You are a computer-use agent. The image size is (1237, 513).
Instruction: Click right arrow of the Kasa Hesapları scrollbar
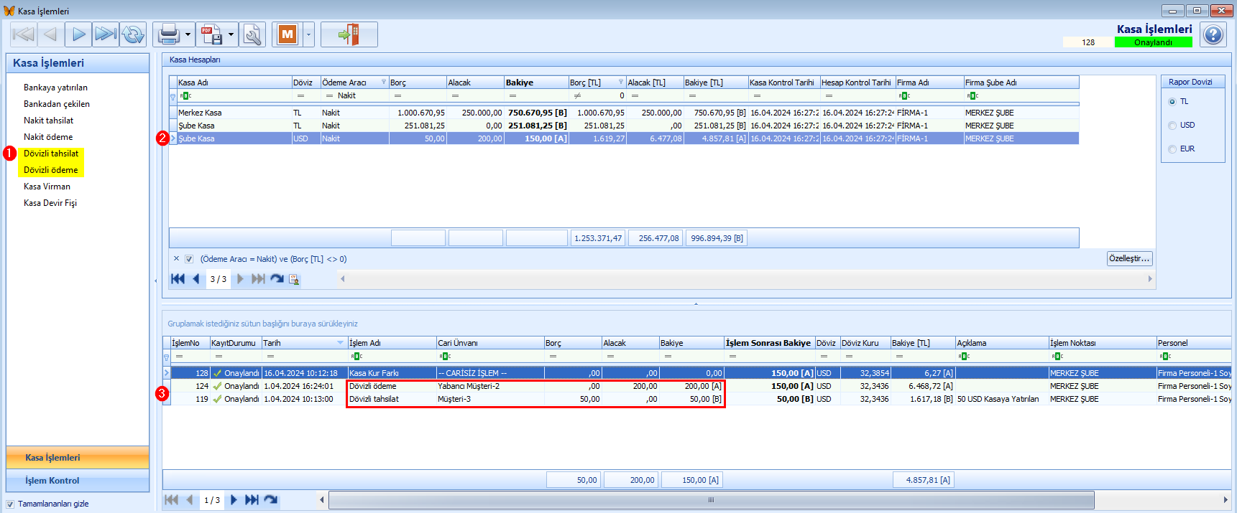point(1150,279)
